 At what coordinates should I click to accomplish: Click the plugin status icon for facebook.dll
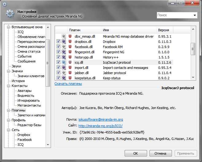coord(64,47)
